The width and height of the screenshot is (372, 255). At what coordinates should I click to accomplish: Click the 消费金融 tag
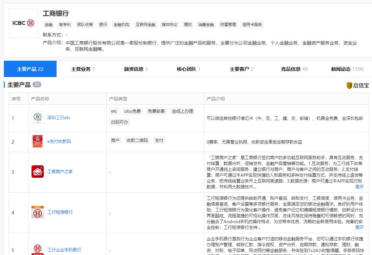pos(206,25)
